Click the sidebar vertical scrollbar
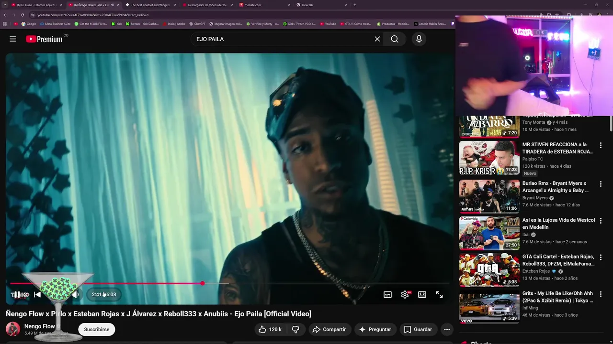 click(x=611, y=123)
